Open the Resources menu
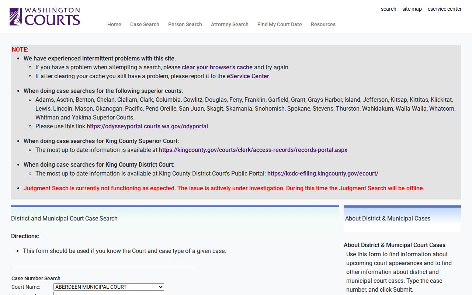The width and height of the screenshot is (472, 295). 323,24
